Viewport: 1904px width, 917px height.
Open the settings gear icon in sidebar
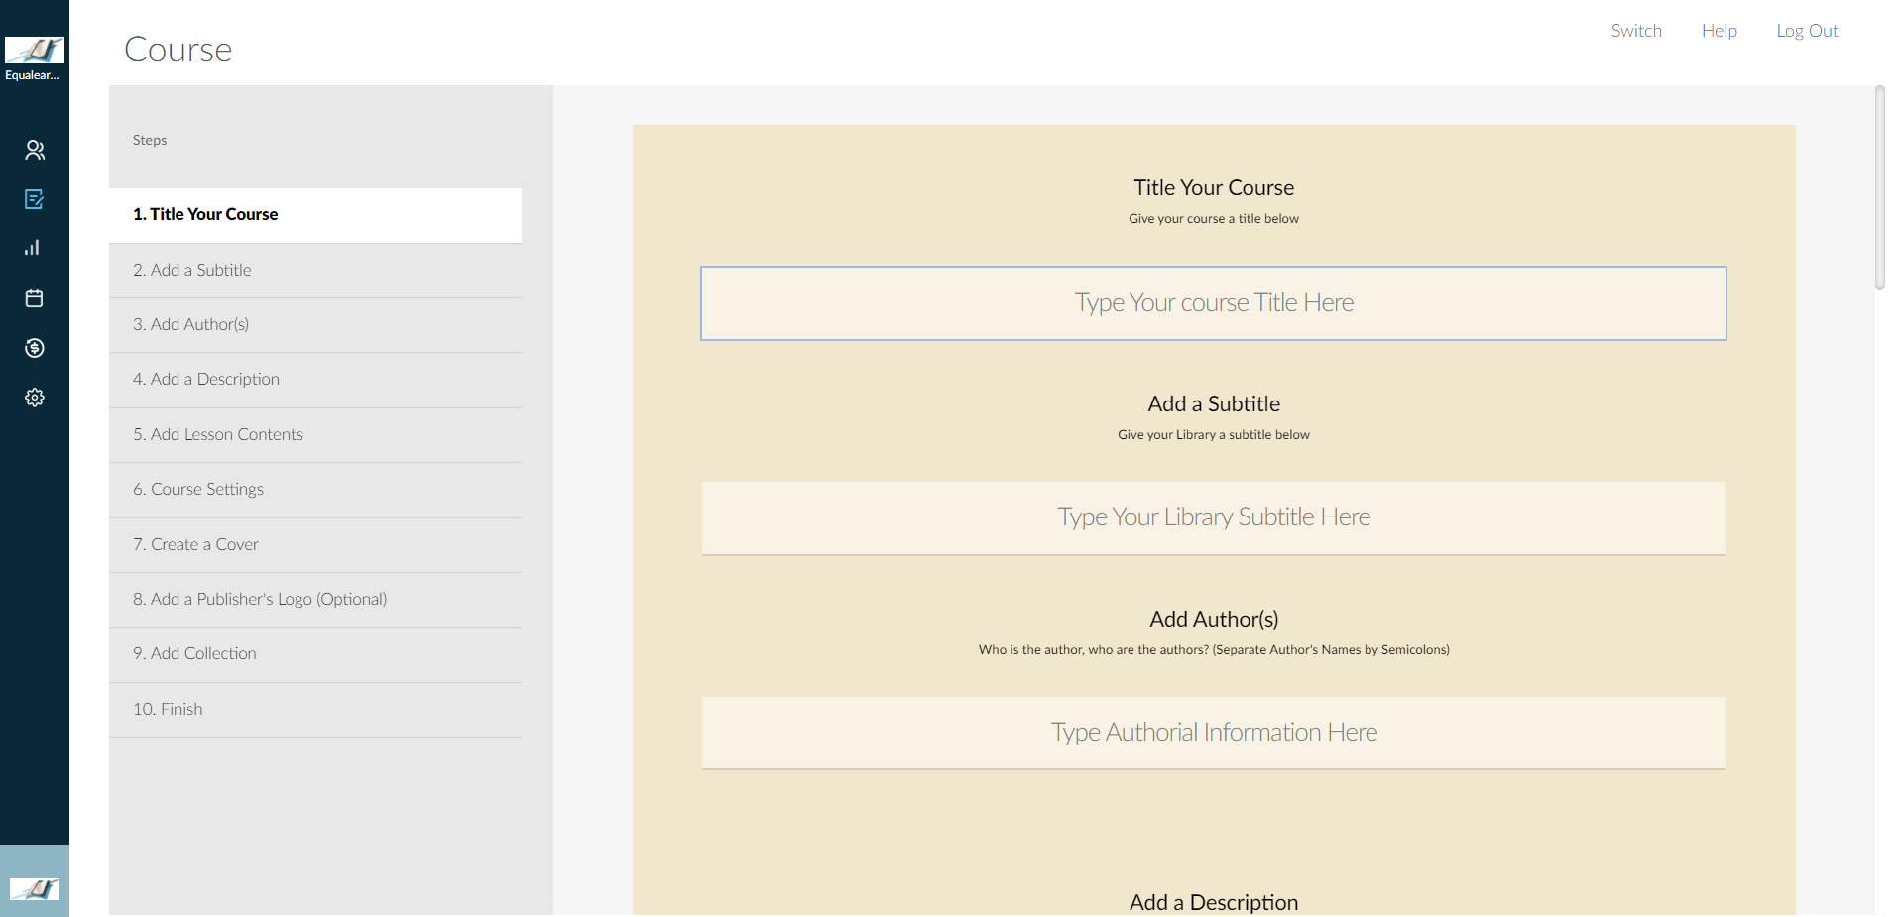(35, 398)
